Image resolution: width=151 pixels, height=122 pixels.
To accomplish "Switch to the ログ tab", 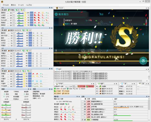I will point(59,69).
